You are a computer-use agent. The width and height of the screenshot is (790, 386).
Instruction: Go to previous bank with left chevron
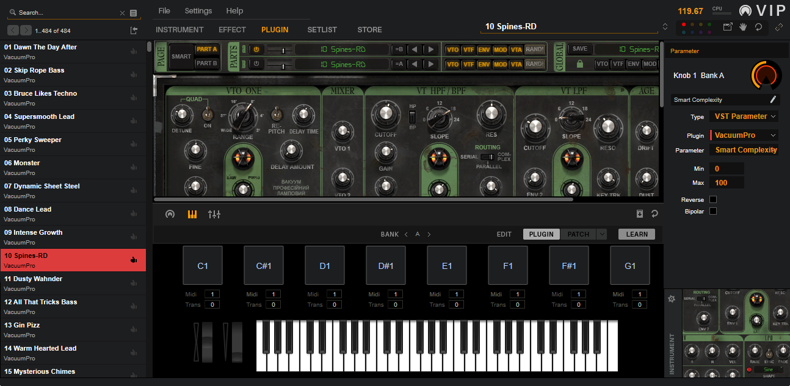[407, 234]
